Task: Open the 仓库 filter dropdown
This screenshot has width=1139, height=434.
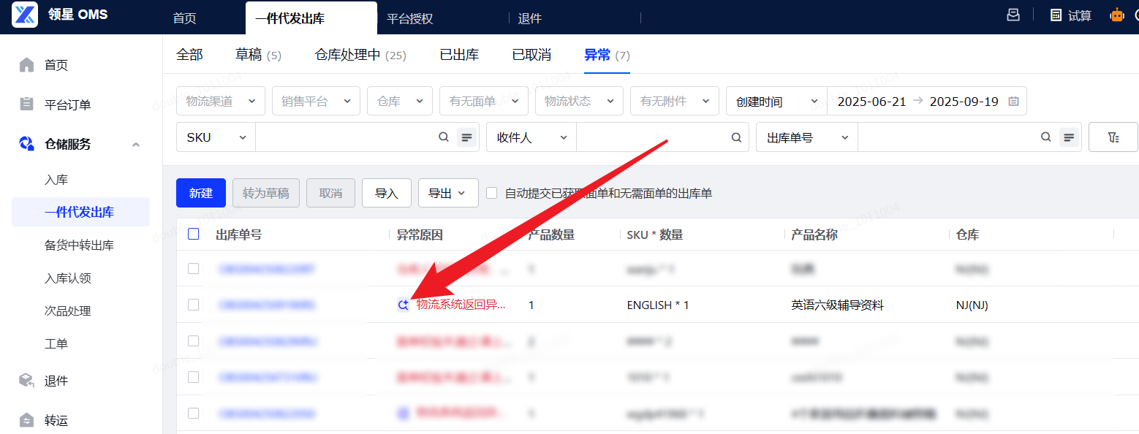Action: 400,101
